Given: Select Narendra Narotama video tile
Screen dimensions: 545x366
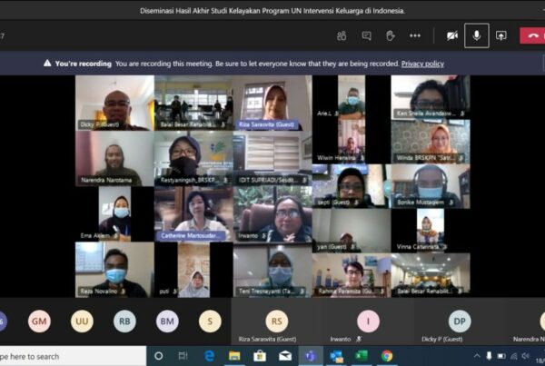Looking at the screenshot, I should [x=114, y=159].
